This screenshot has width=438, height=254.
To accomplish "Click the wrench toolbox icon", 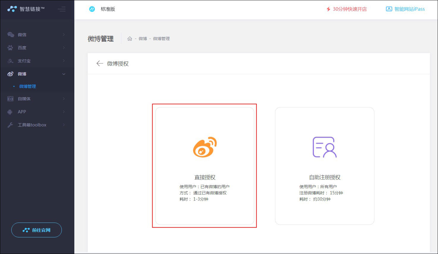I will coord(10,125).
